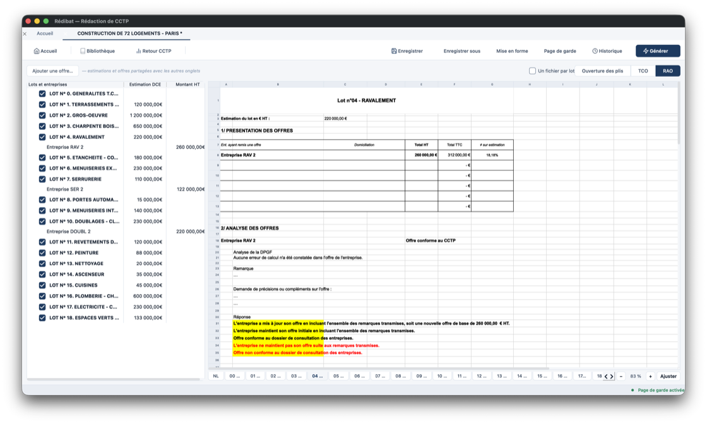Uncheck LOT N° 2. GROS-OEUVRE checkbox
Screen dimensions: 707x424
click(x=42, y=115)
